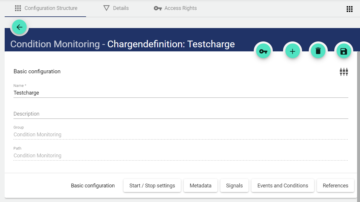Switch to the Configuration Structure tab

coord(46,8)
